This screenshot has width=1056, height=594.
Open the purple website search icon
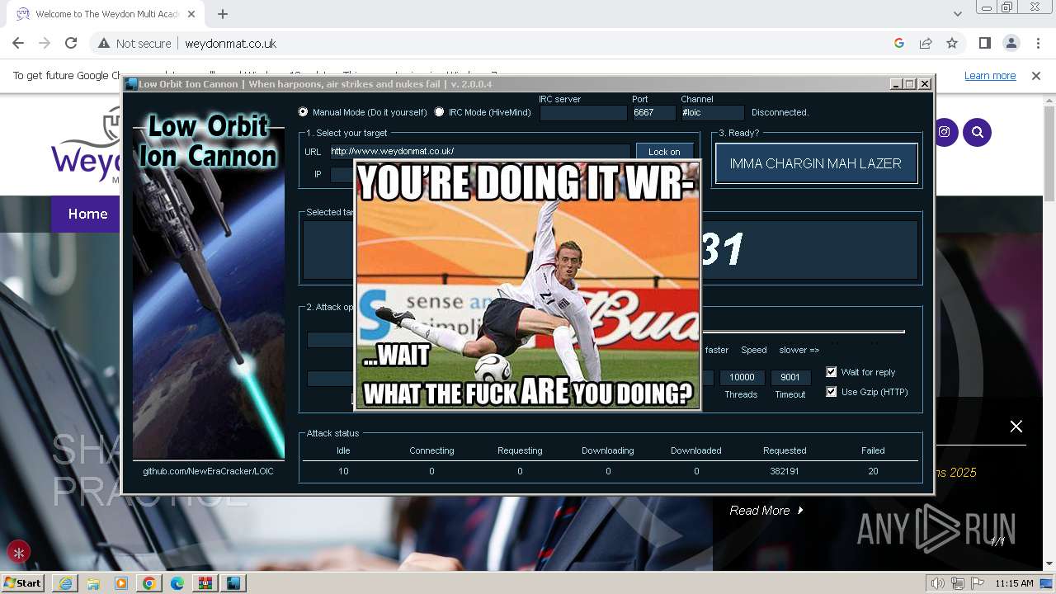(x=978, y=132)
